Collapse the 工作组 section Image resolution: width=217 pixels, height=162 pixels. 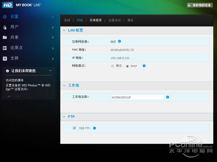(64, 86)
